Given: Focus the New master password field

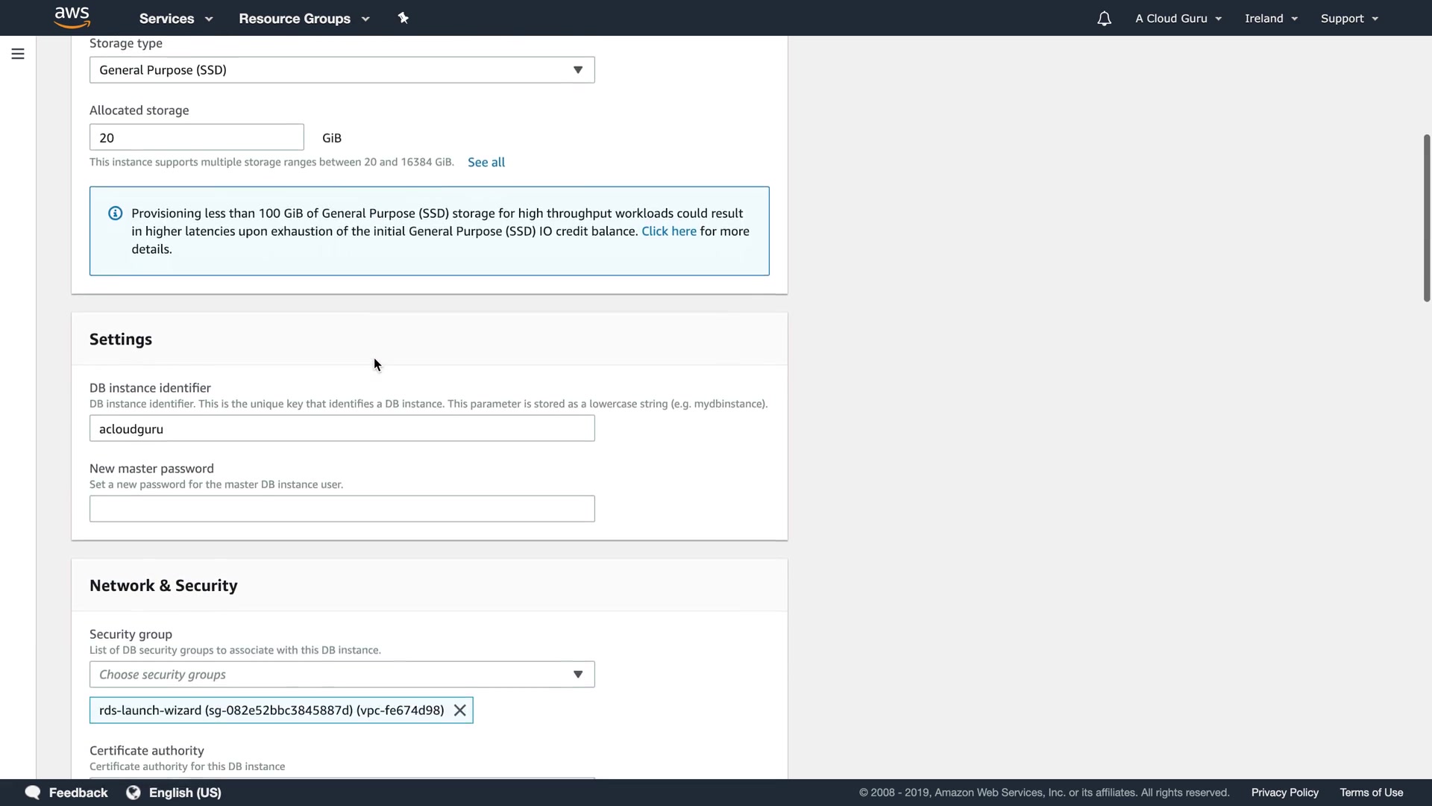Looking at the screenshot, I should point(342,509).
